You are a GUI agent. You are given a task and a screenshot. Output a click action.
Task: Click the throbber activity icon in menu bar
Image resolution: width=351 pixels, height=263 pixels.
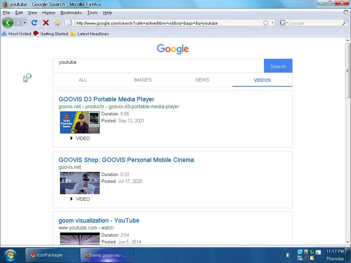point(346,13)
